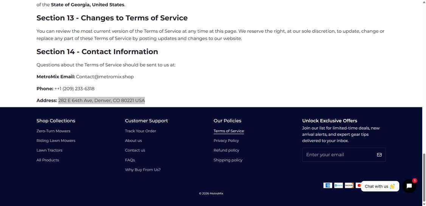View the Refund policy
The width and height of the screenshot is (426, 206).
tap(226, 150)
